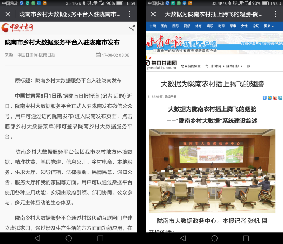Screen dimensions: 283x244
Task: Open the 国际 nav tab
Action: (x=175, y=26)
